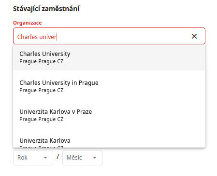
Task: Pick Univerzita Karlova v Praze option
Action: click(x=109, y=115)
